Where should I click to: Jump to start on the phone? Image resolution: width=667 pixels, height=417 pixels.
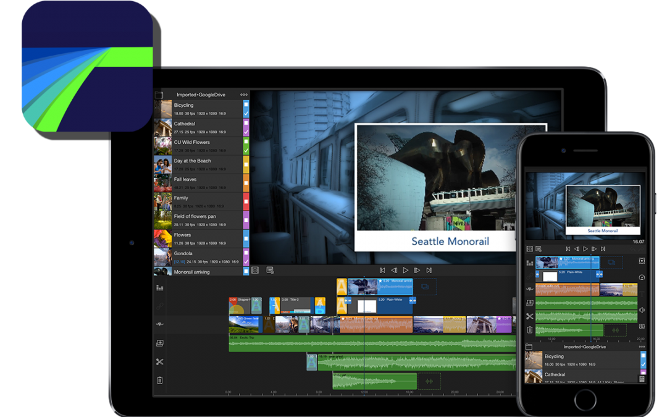pos(568,249)
